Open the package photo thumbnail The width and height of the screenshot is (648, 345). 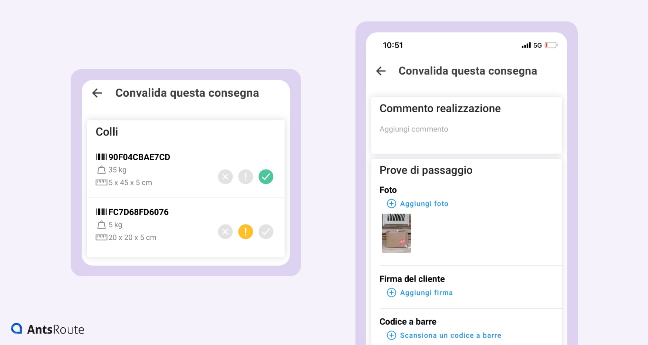(396, 233)
